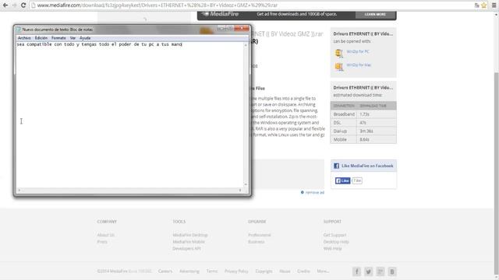Open Ayuda menu in Notepad
This screenshot has height=280, width=499.
[85, 38]
